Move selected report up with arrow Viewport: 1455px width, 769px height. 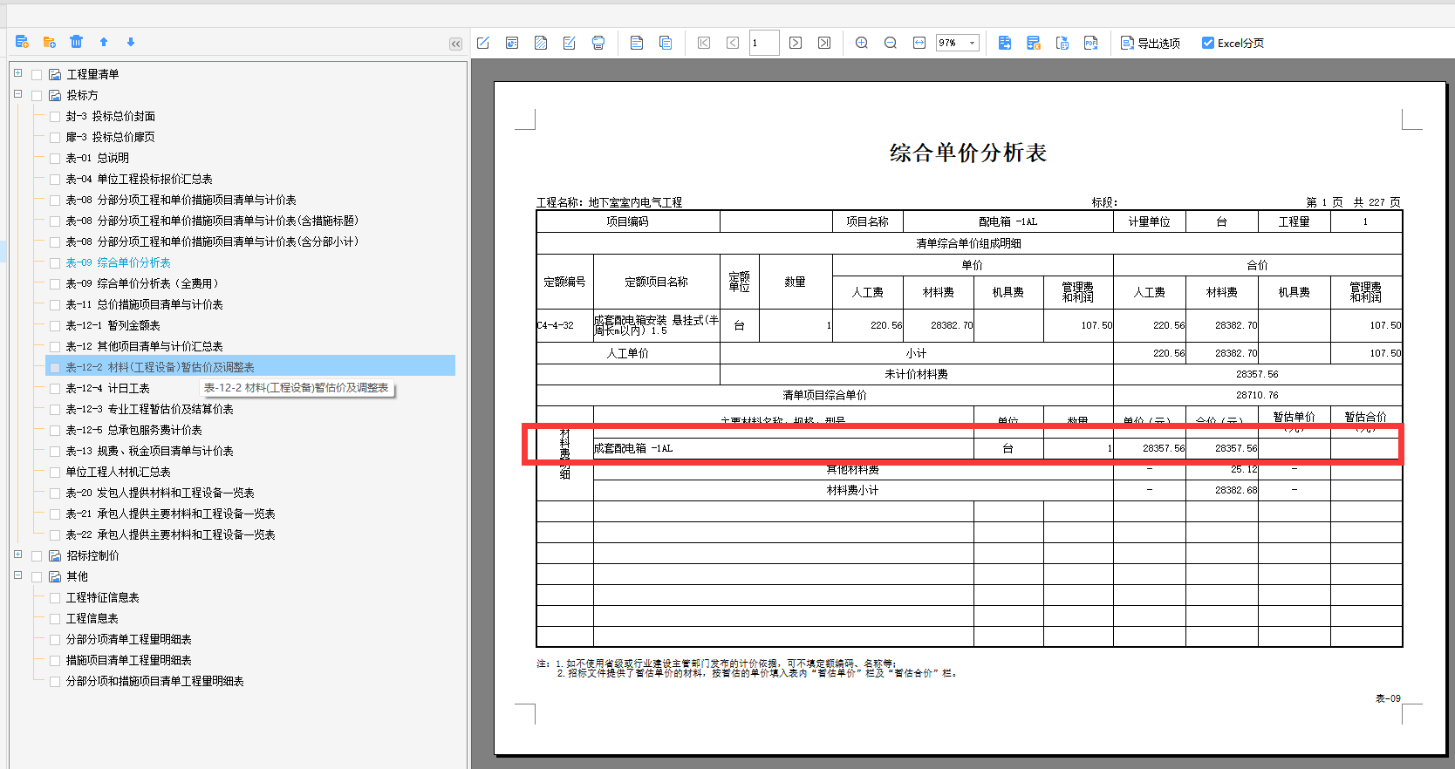[x=104, y=42]
